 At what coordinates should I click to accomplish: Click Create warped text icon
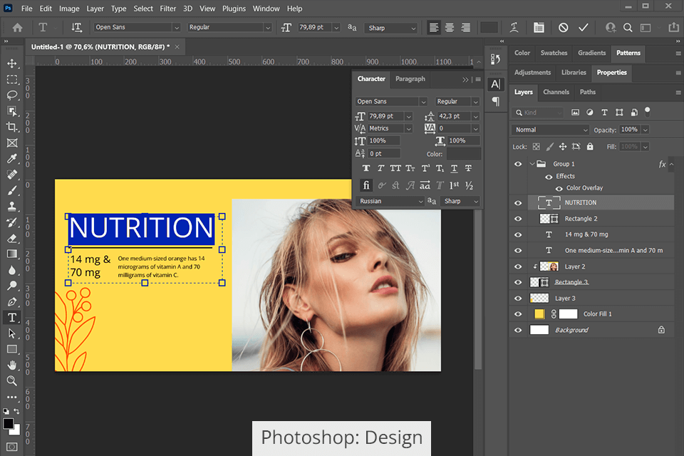(x=514, y=28)
